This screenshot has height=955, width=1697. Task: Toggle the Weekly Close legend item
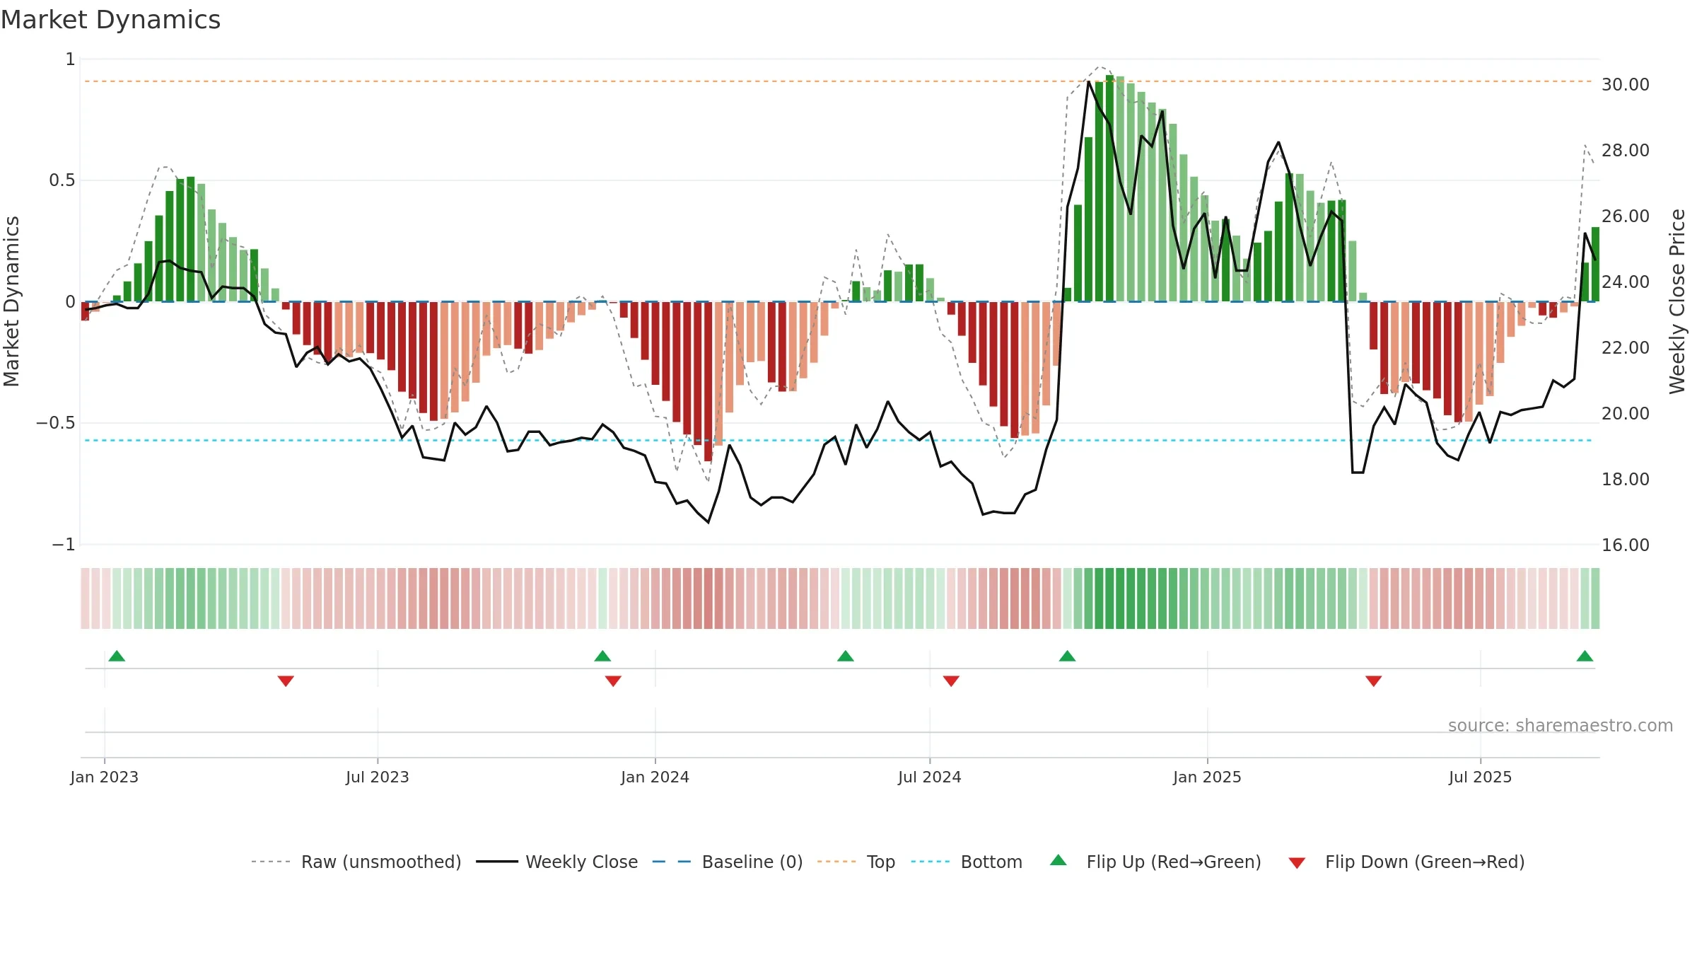tap(556, 862)
